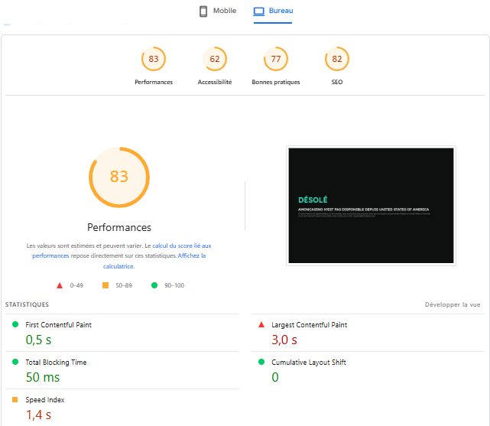Expand the Largest Contentful Paint metric
Viewport: 490px width, 426px height.
click(x=309, y=325)
